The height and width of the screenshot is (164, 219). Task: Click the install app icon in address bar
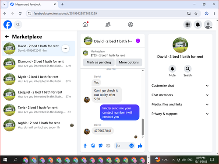[189, 14]
